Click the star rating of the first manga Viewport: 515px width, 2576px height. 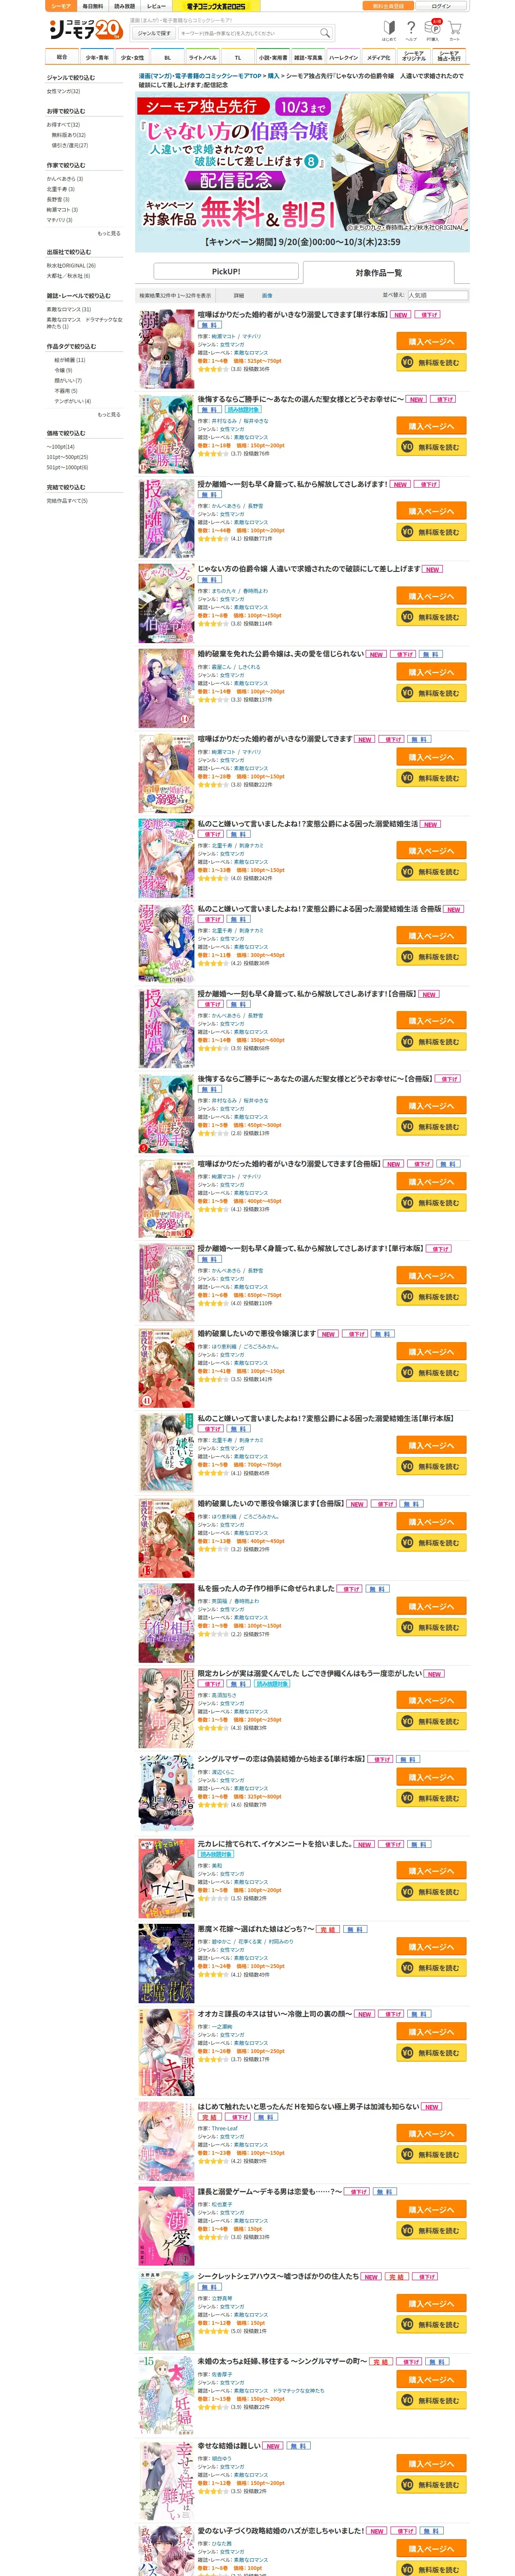tap(213, 369)
